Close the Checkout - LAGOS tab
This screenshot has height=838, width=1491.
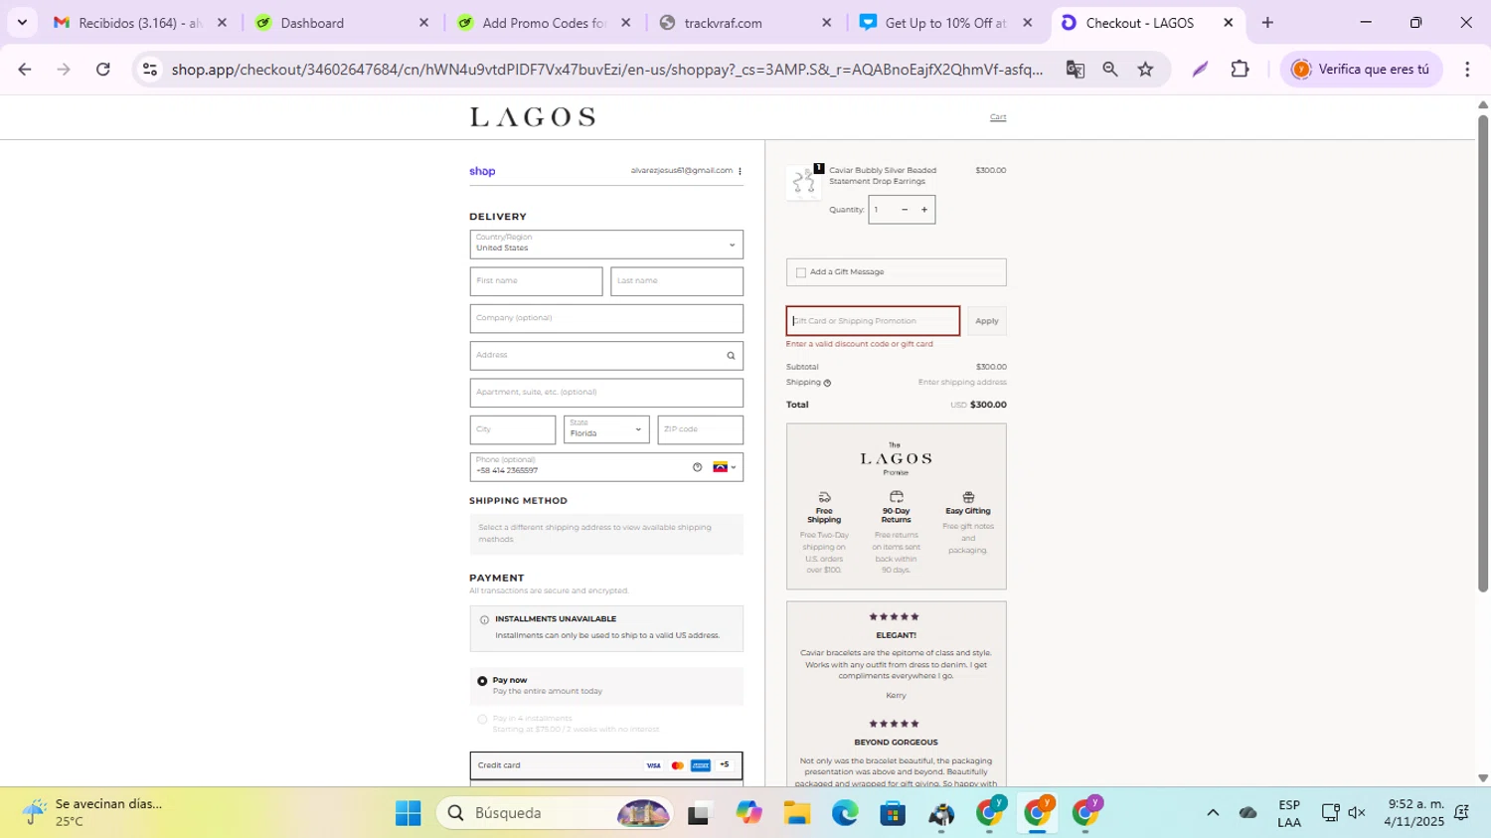[x=1229, y=22]
